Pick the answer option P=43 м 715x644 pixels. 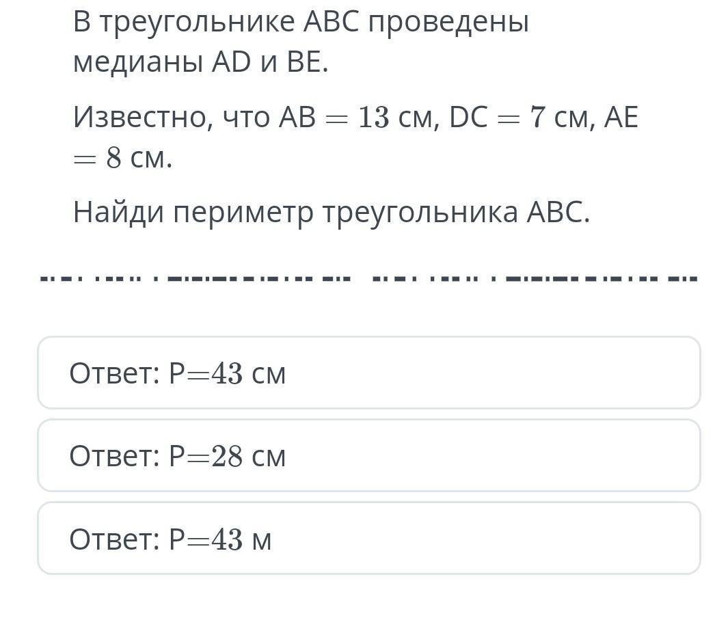click(368, 539)
